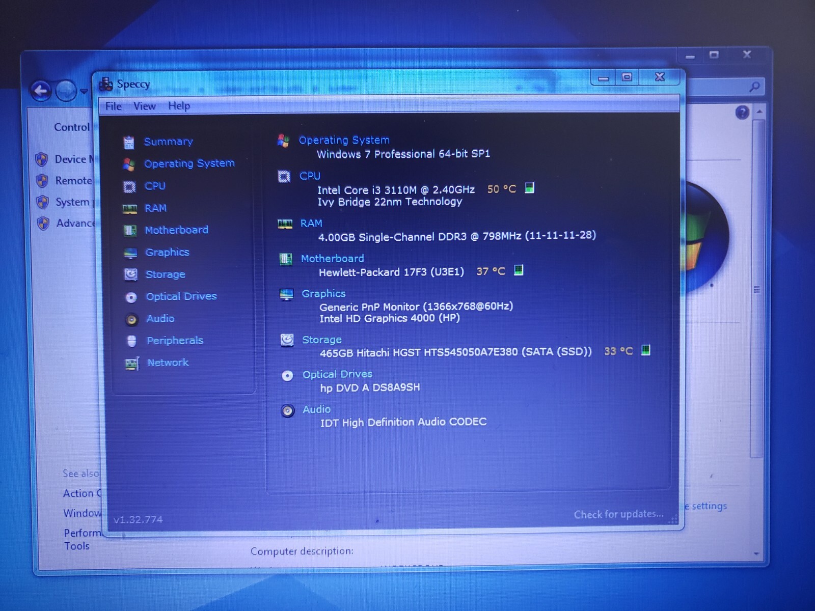Click the Peripherals mouse icon in sidebar

coord(132,341)
